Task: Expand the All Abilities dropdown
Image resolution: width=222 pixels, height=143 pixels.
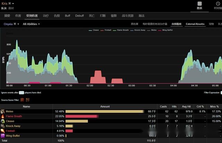Action: [31, 24]
